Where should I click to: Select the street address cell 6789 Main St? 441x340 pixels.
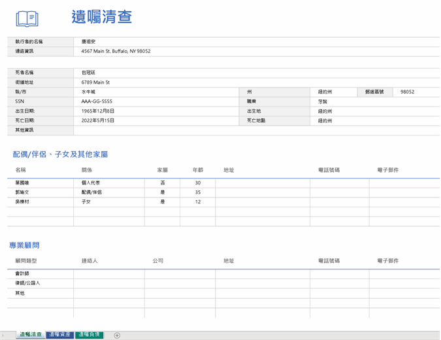coord(95,82)
